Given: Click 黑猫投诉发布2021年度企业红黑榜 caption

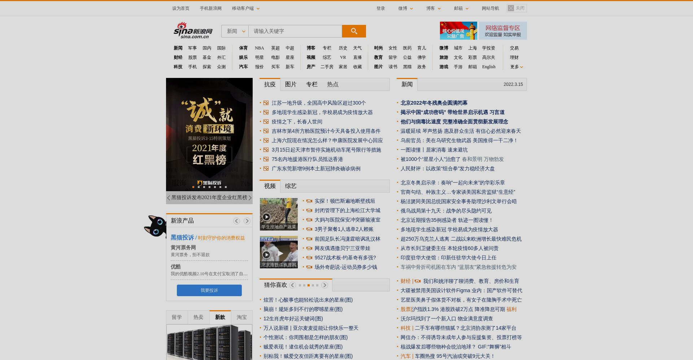Looking at the screenshot, I should (209, 198).
